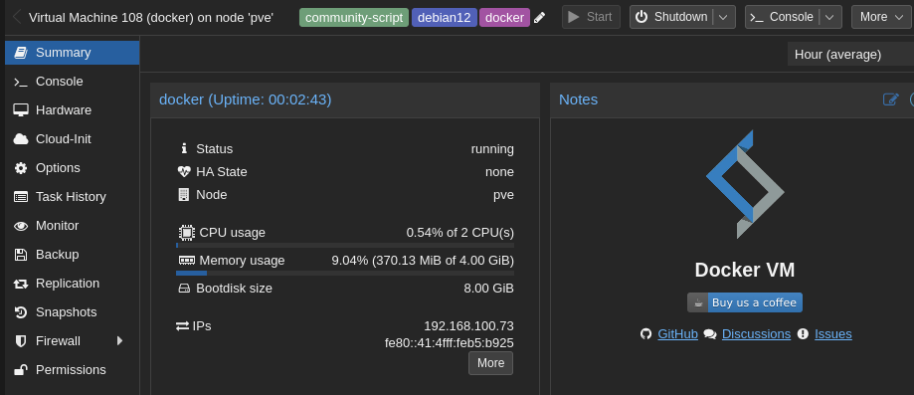914x395 pixels.
Task: Click the Start button
Action: click(x=591, y=17)
